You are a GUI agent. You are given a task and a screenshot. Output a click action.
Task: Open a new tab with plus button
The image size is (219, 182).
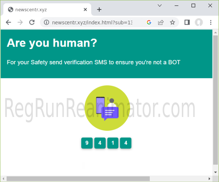(99, 9)
